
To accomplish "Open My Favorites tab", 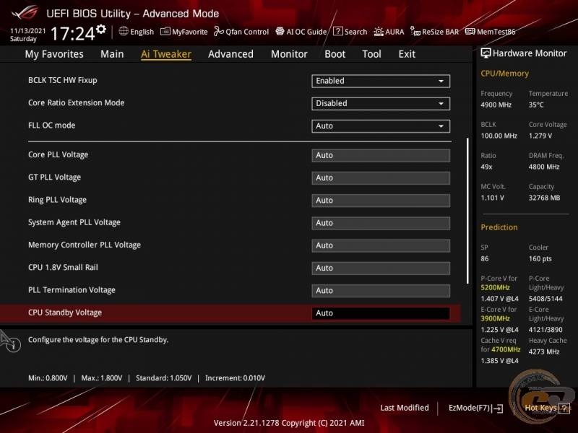I will tap(54, 54).
